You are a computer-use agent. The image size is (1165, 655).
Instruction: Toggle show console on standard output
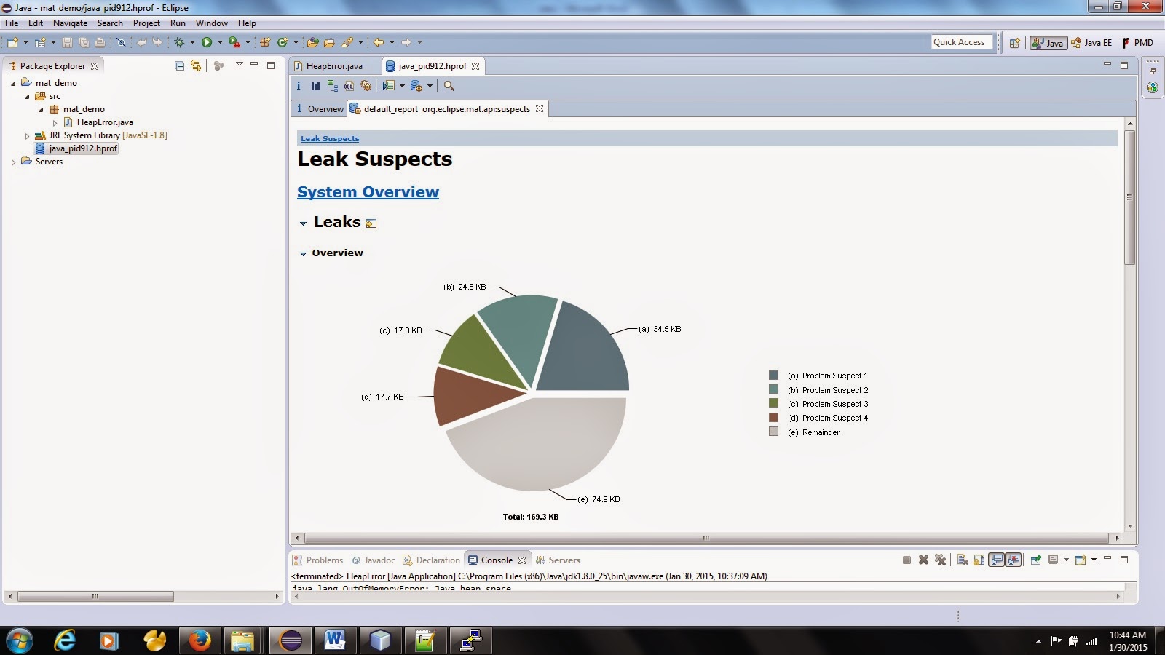pyautogui.click(x=996, y=560)
